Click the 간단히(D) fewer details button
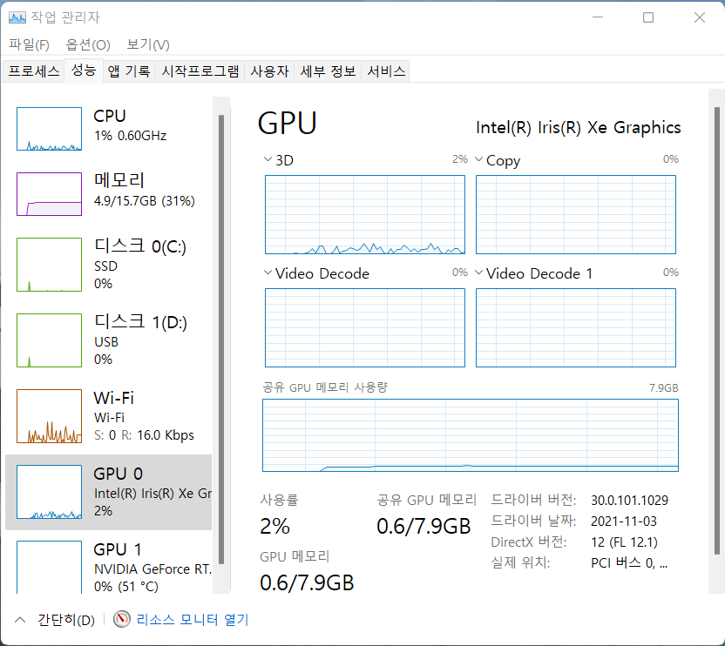The image size is (725, 646). 65,620
